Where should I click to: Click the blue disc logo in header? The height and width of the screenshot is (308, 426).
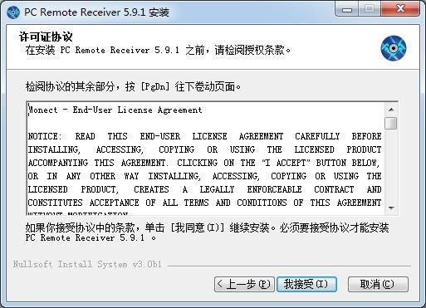[394, 48]
